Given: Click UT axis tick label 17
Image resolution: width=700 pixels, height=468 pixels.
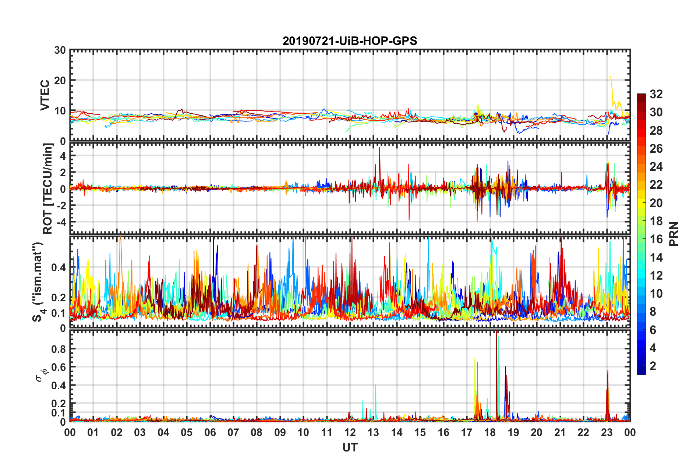Looking at the screenshot, I should pyautogui.click(x=467, y=432).
